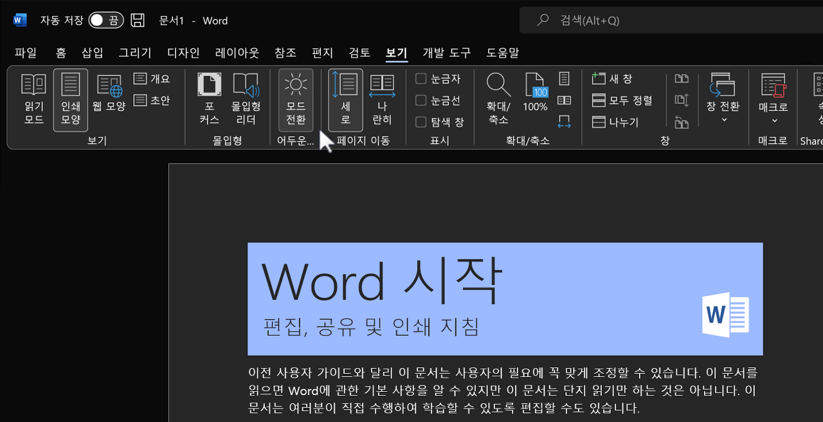
Task: Check the Navigation Pane (탐색 창) checkbox
Action: [421, 122]
